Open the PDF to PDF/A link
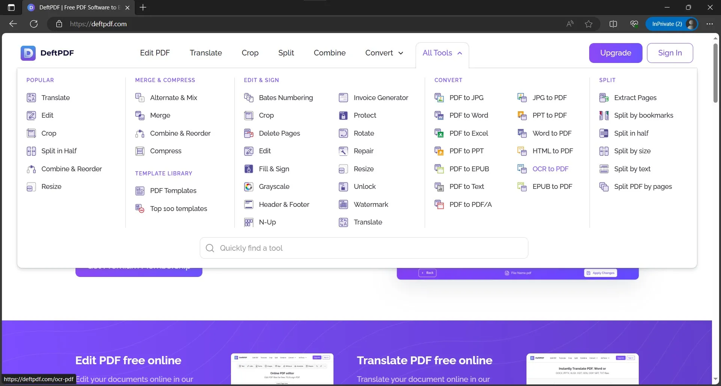721x386 pixels. click(471, 205)
